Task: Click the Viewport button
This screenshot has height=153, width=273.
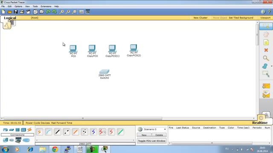Action: pyautogui.click(x=265, y=18)
